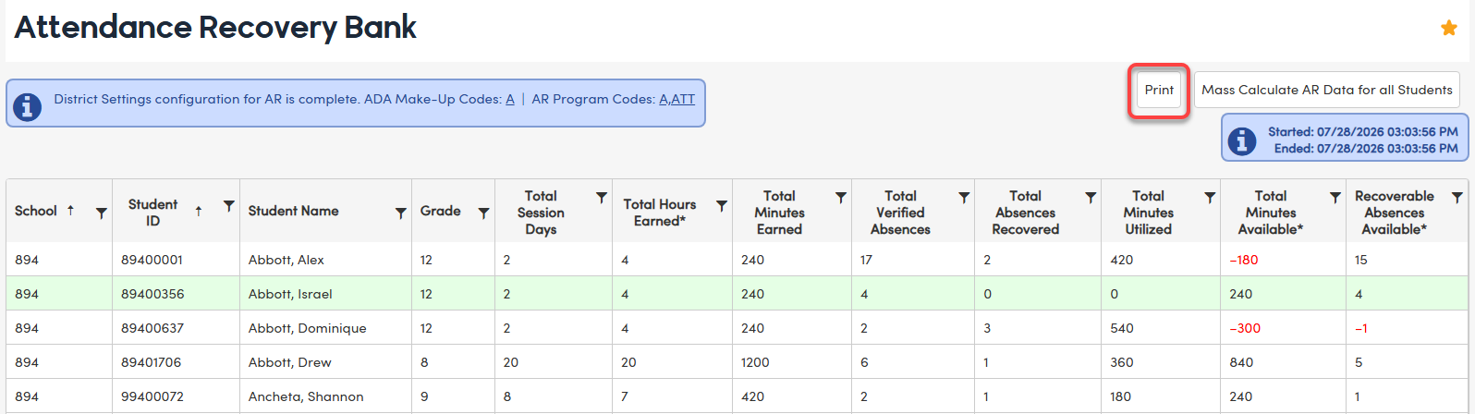This screenshot has height=414, width=1475.
Task: Filter the Total Minutes Available column
Action: click(1335, 198)
